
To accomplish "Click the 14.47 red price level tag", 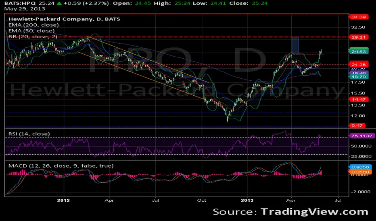I will point(359,99).
